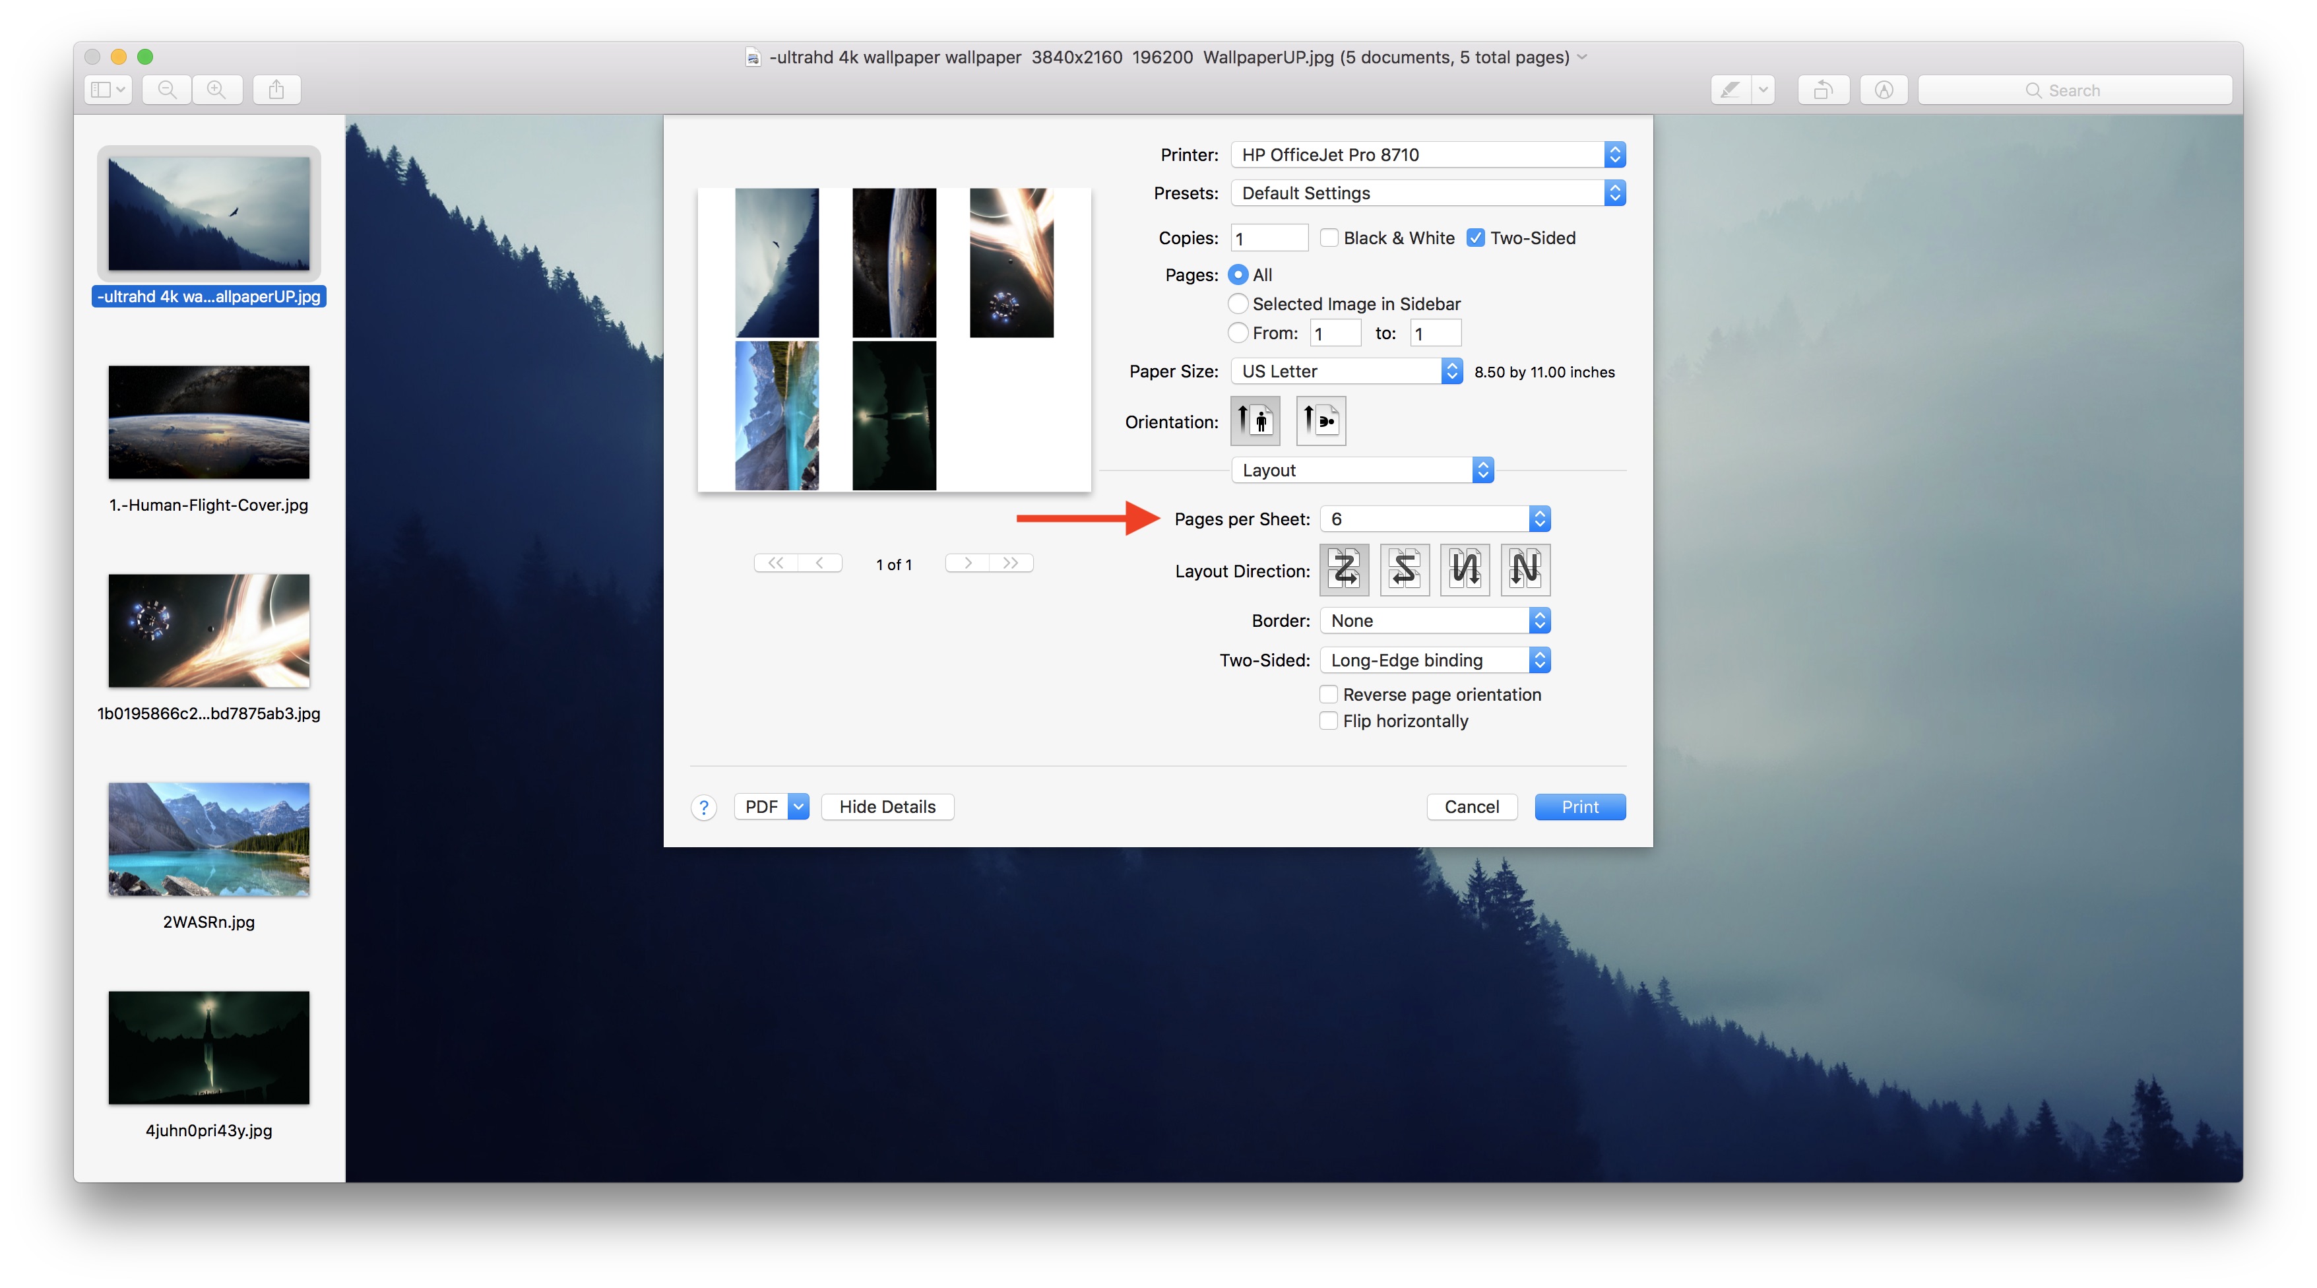Select portrait orientation
The height and width of the screenshot is (1288, 2317).
(x=1255, y=420)
